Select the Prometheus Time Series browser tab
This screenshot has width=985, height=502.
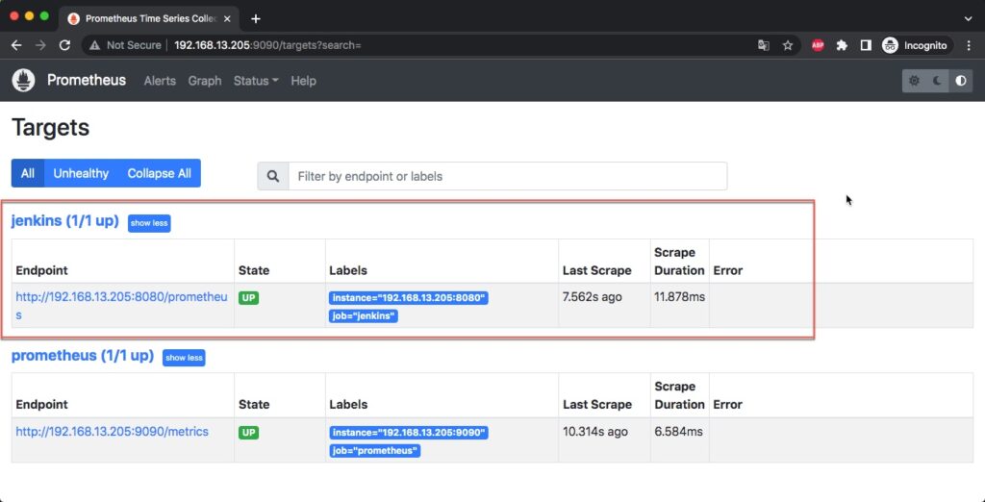tap(149, 19)
